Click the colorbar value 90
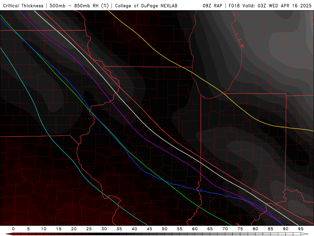Screen dimensions: 314x236 tap(286, 229)
